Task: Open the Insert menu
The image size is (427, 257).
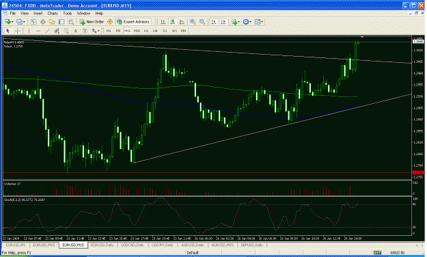Action: pyautogui.click(x=38, y=14)
